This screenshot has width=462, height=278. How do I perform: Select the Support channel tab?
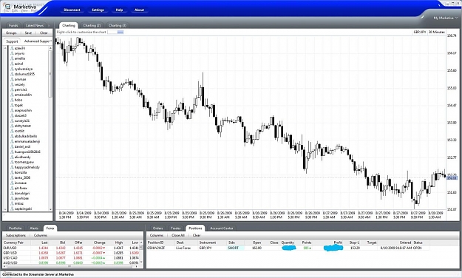pyautogui.click(x=12, y=41)
